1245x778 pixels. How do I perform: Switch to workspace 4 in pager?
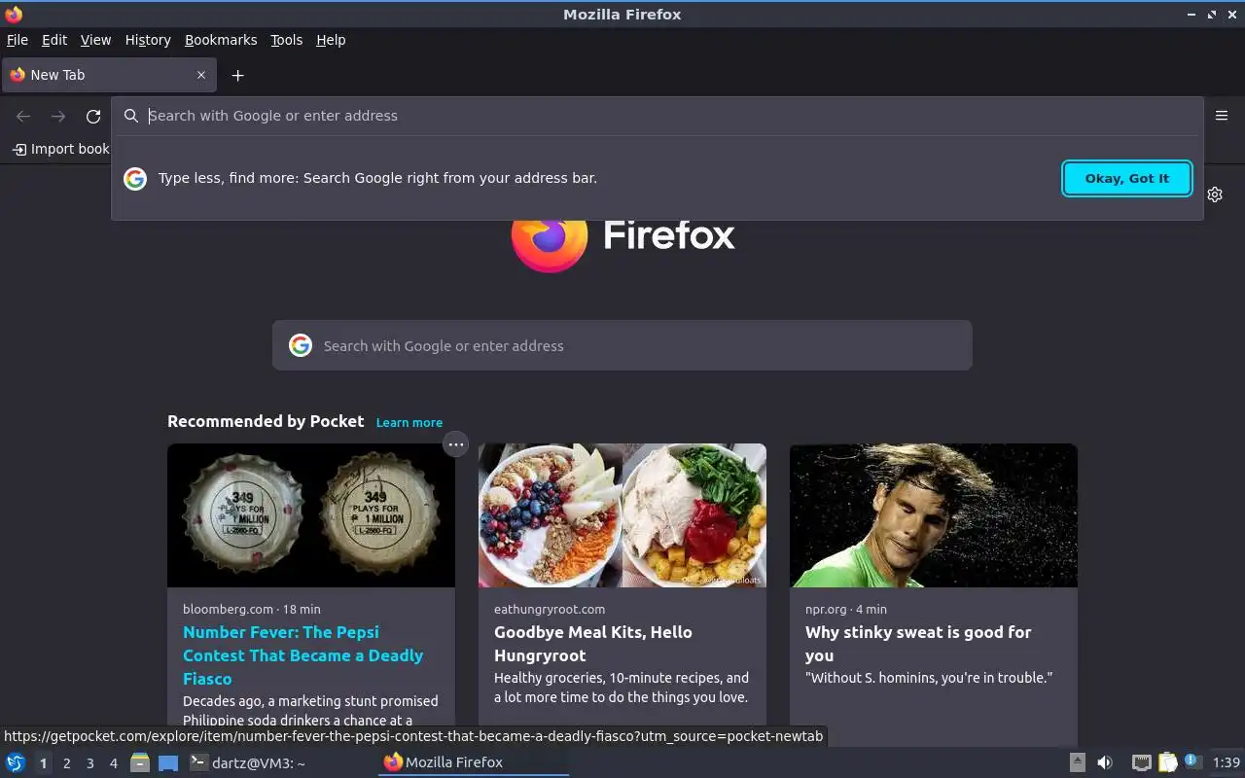point(114,763)
